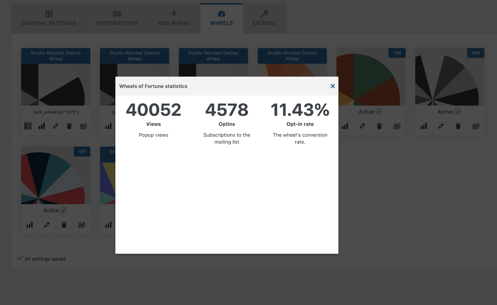This screenshot has height=305, width=497.
Task: Delete wheel 194 using the trash icon
Action: pos(458,126)
